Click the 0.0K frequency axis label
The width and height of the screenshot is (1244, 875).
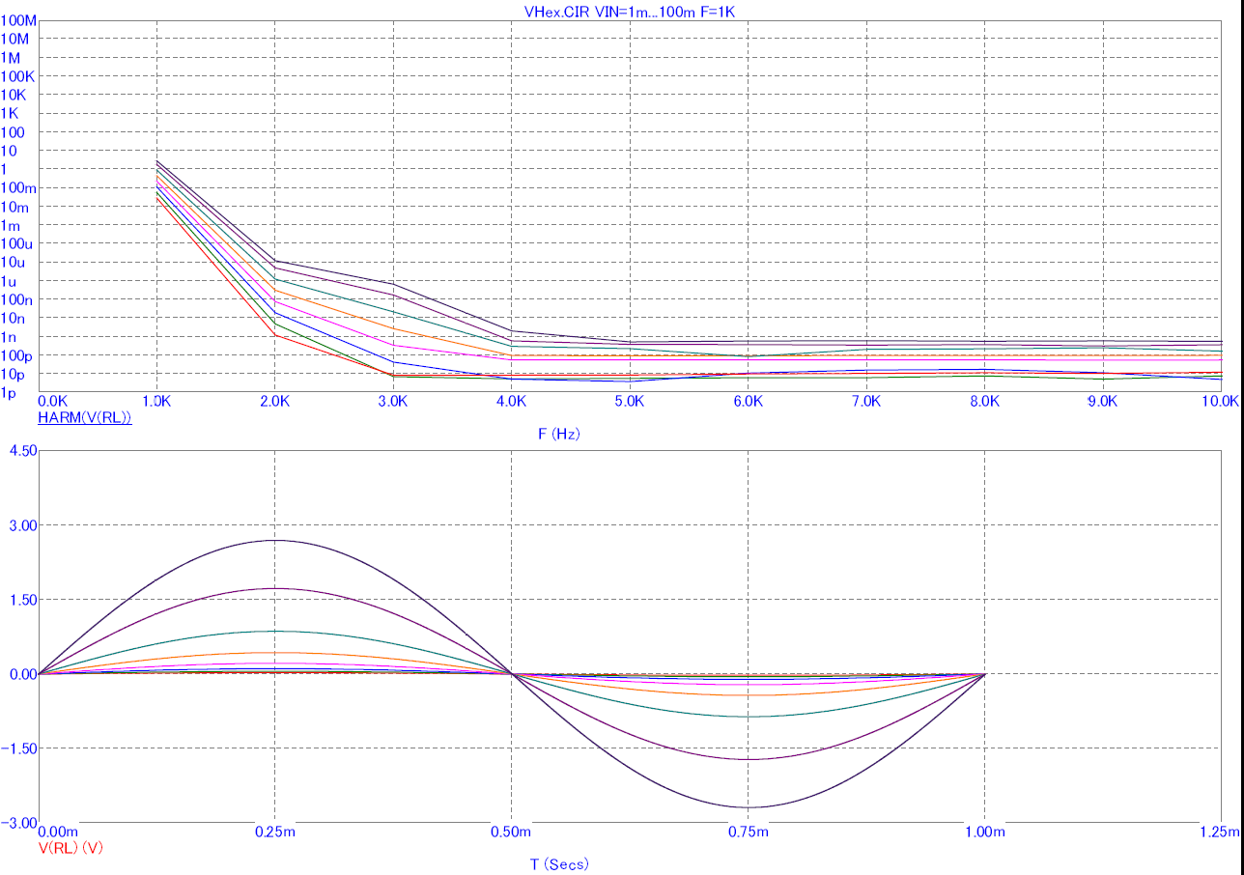coord(52,400)
